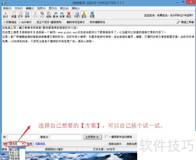The image size is (196, 160).
Task: Expand the 方案 scheme dropdown arrow
Action: (23, 144)
